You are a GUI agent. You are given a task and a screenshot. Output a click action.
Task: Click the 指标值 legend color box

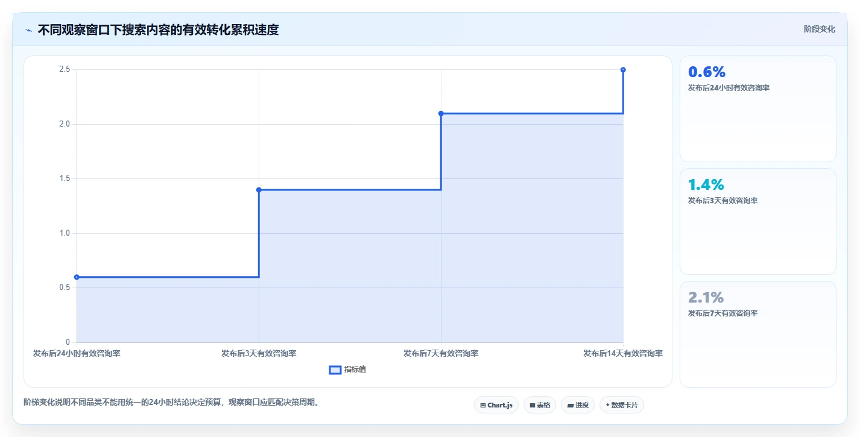(335, 369)
